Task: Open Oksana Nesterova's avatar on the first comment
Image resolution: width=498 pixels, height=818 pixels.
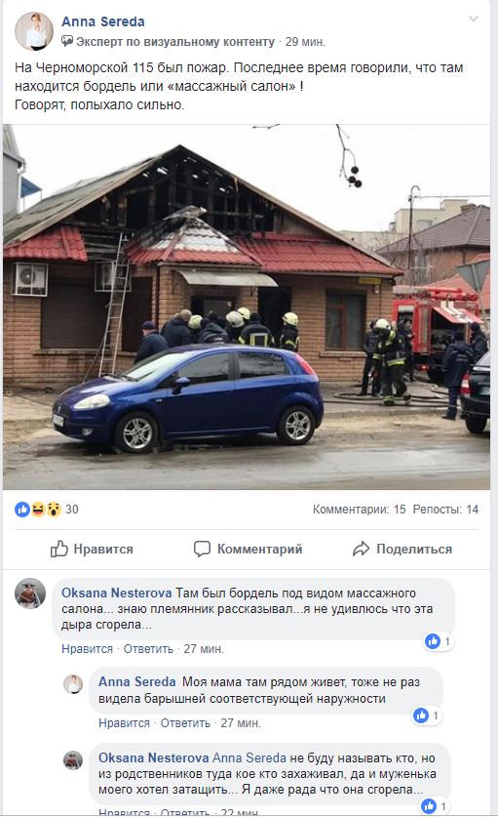Action: pos(30,593)
